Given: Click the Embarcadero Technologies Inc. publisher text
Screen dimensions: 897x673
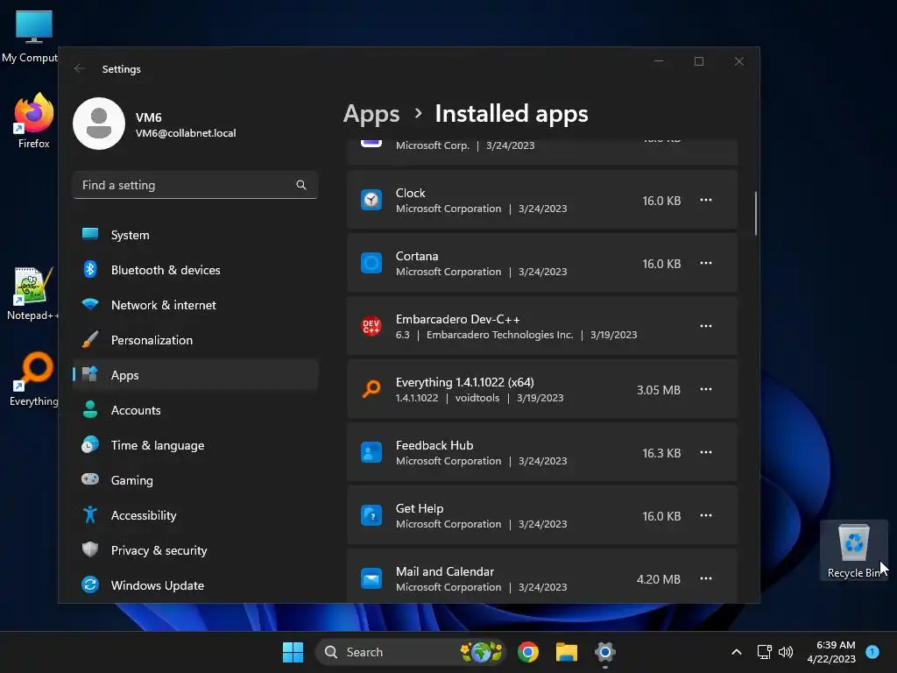Looking at the screenshot, I should tap(499, 335).
